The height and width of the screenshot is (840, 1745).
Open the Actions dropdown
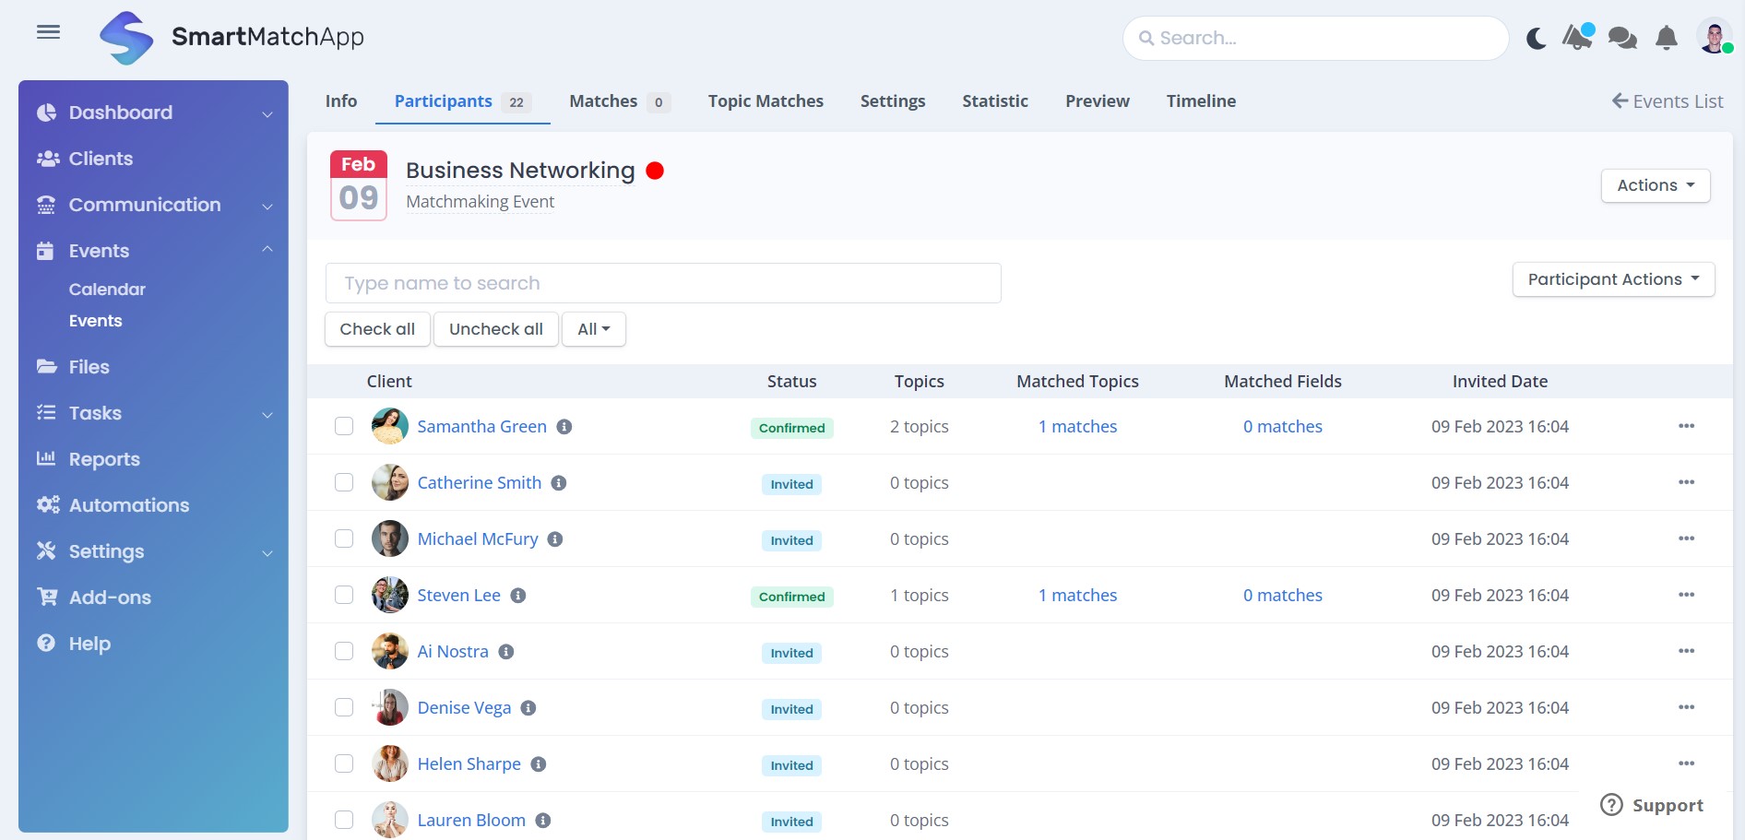pyautogui.click(x=1655, y=185)
